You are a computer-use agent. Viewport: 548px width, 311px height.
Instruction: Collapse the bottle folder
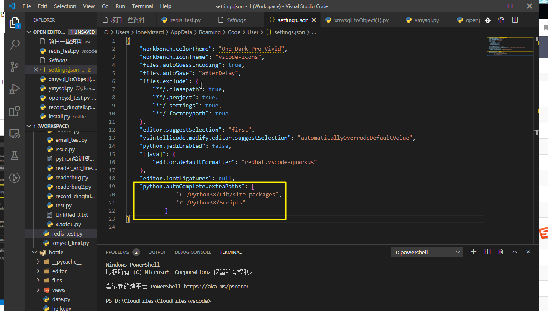pos(35,252)
